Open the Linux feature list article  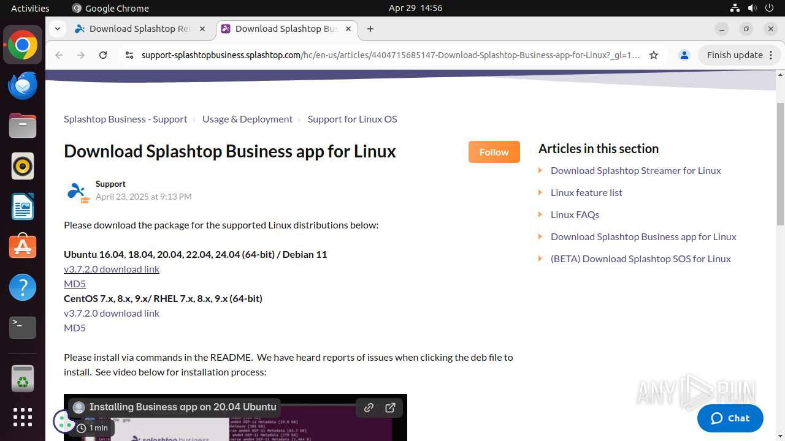click(586, 192)
